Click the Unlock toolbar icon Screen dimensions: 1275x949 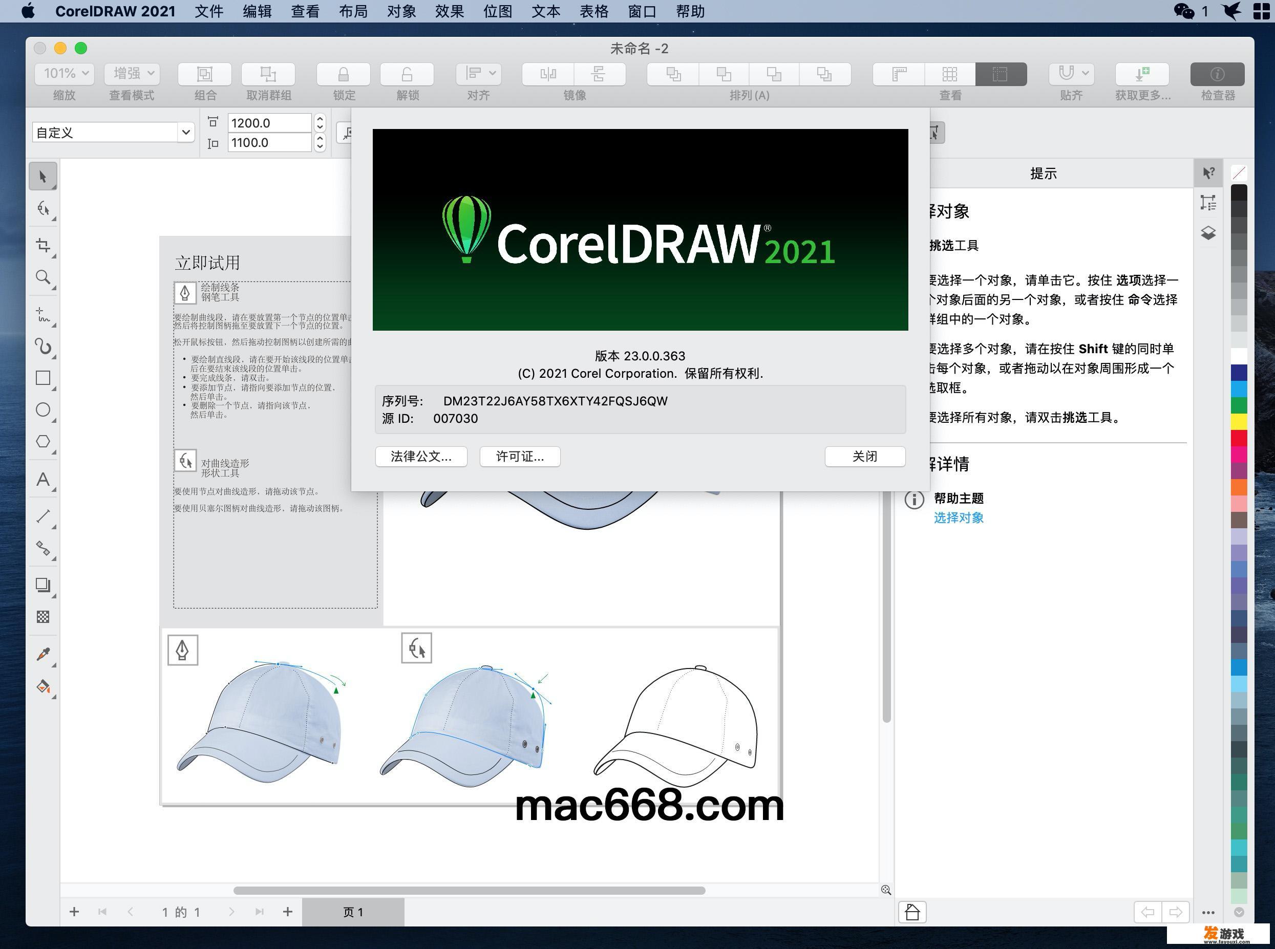click(407, 74)
